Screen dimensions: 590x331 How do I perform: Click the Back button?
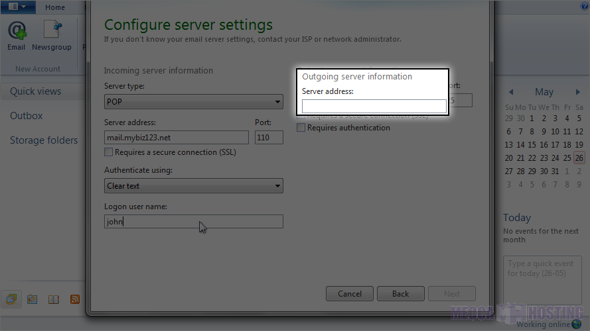coord(400,294)
